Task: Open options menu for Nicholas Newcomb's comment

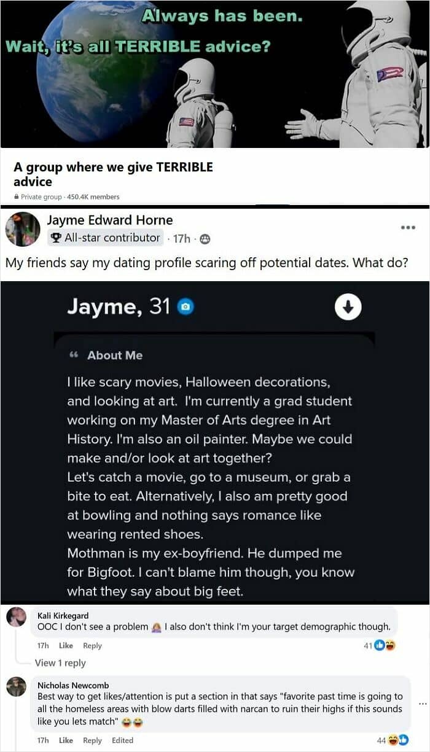Action: 421,704
